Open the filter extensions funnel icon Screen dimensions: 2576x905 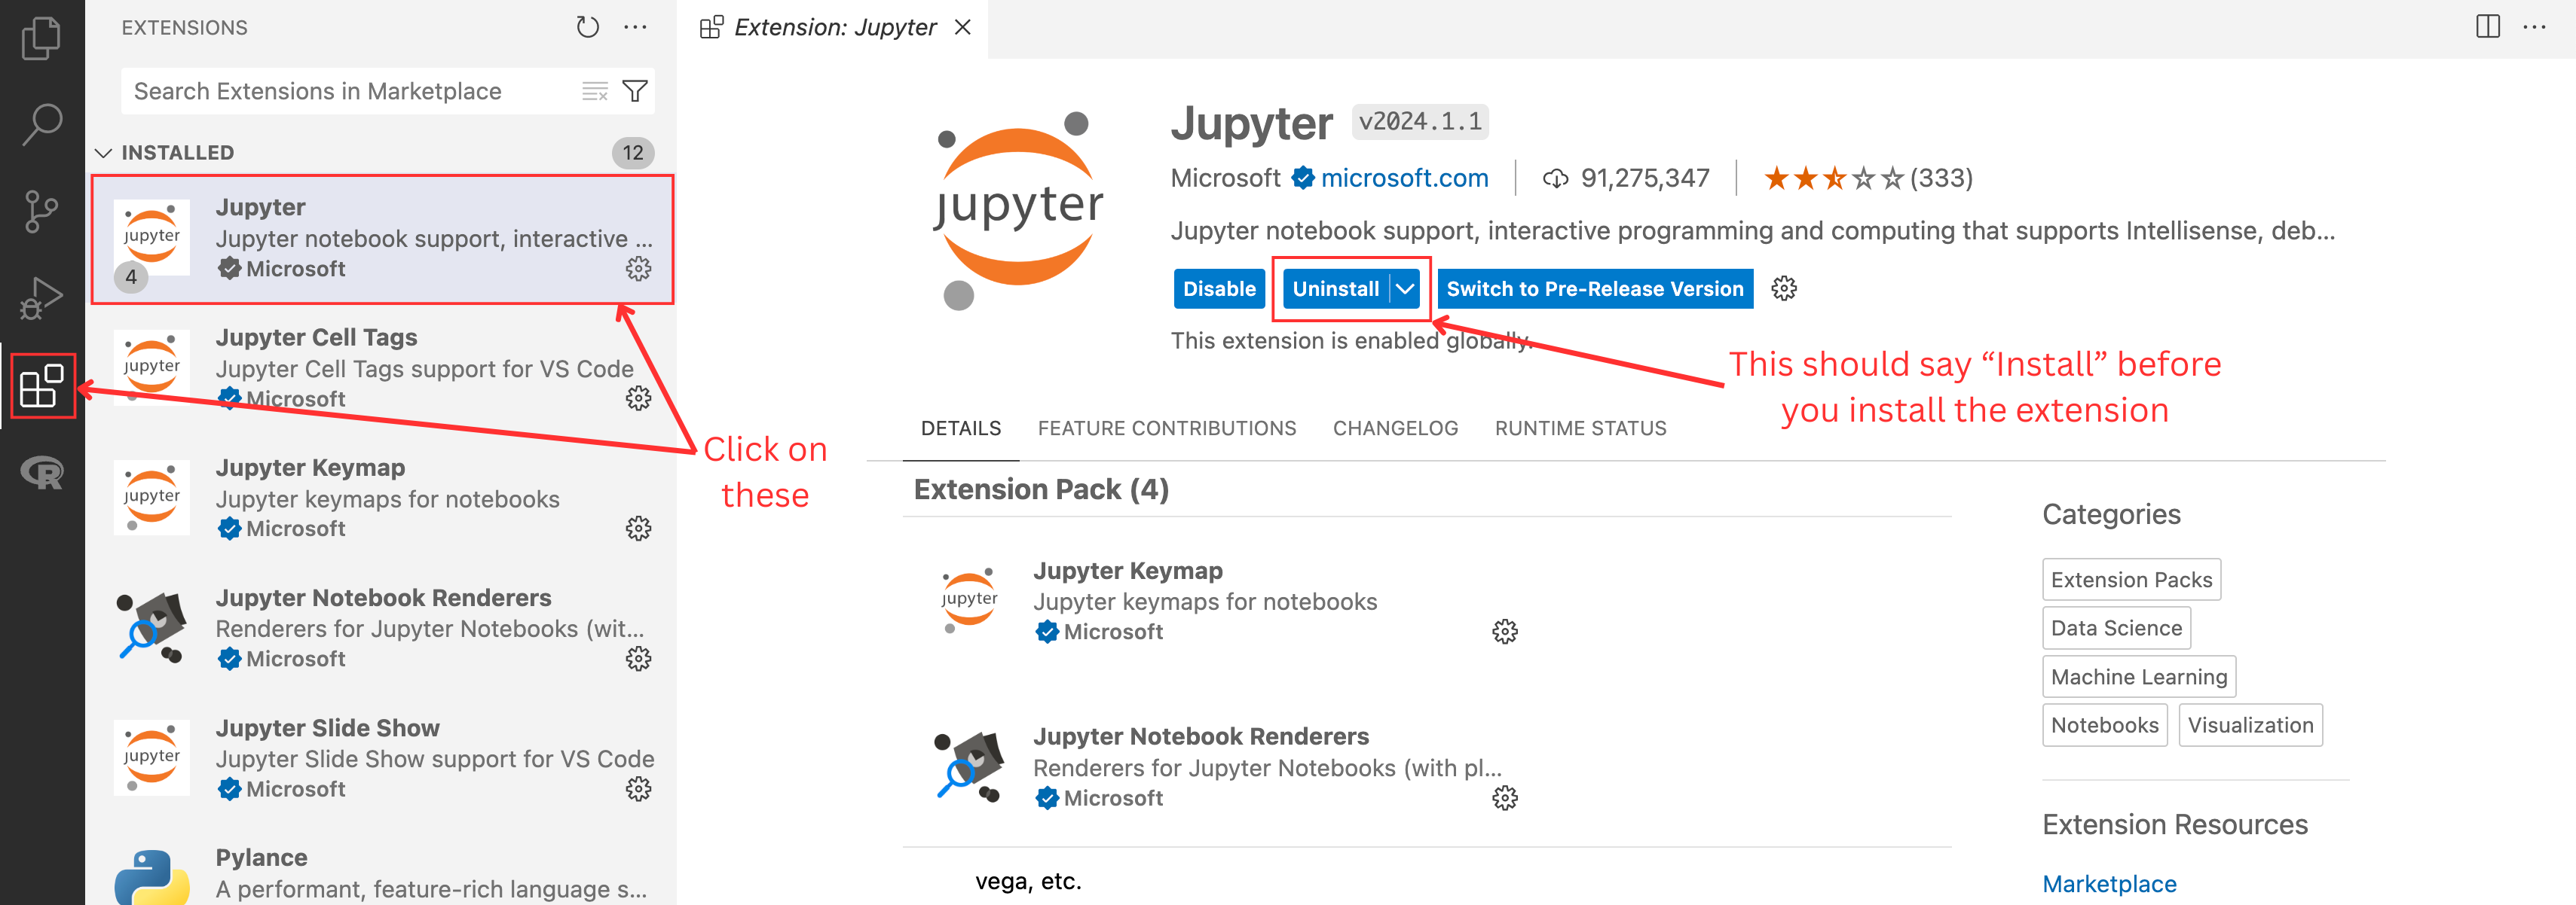635,91
